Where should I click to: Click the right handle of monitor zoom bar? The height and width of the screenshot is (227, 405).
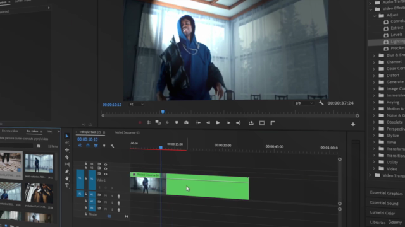(x=358, y=116)
